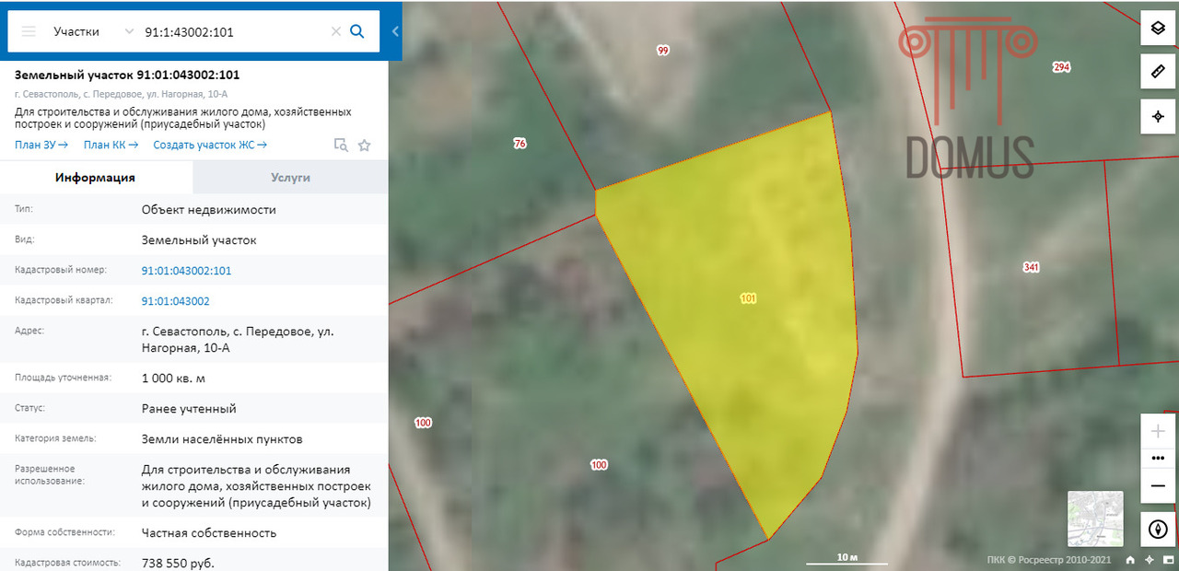The height and width of the screenshot is (571, 1179).
Task: Click the magnifier search button
Action: (357, 31)
